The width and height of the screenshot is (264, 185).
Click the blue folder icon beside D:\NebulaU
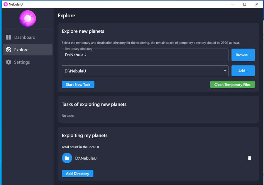(x=67, y=158)
